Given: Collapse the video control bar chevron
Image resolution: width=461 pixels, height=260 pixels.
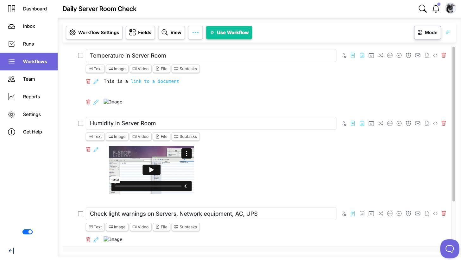Looking at the screenshot, I should [186, 186].
